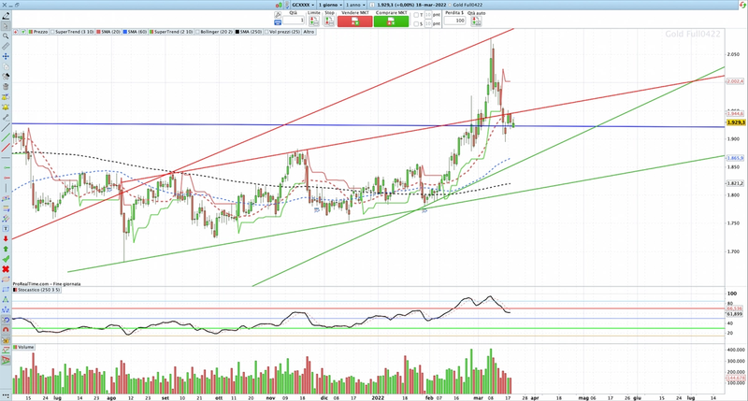This screenshot has width=748, height=401.
Task: Click the Volume panel label
Action: coord(24,347)
